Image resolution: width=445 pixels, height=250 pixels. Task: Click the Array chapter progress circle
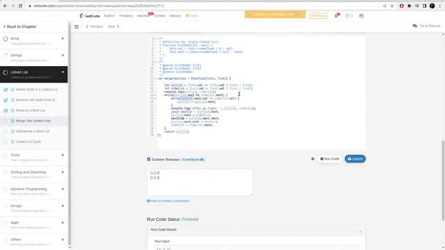(x=6, y=39)
